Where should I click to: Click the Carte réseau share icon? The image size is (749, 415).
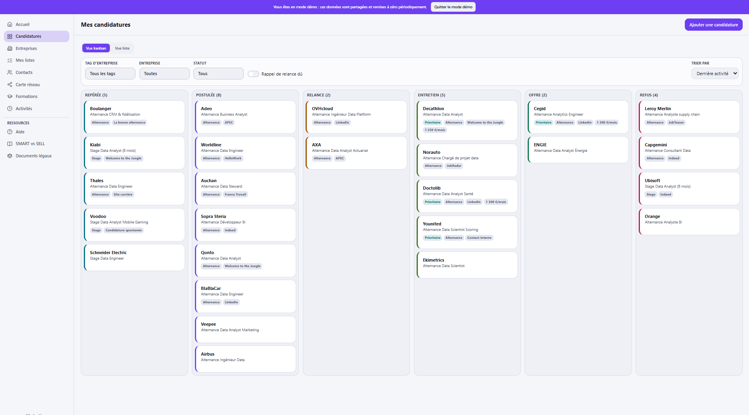[10, 85]
